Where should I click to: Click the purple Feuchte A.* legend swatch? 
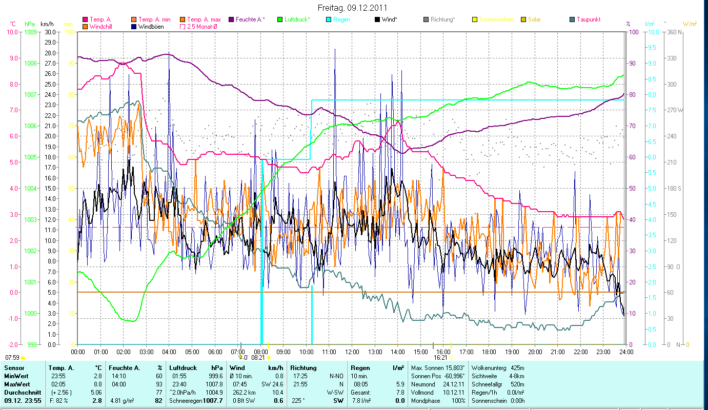point(231,19)
